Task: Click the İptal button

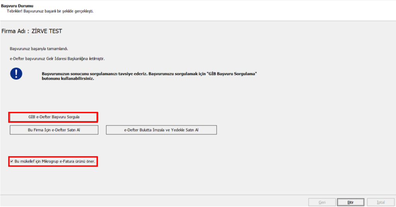Action: pos(381,202)
